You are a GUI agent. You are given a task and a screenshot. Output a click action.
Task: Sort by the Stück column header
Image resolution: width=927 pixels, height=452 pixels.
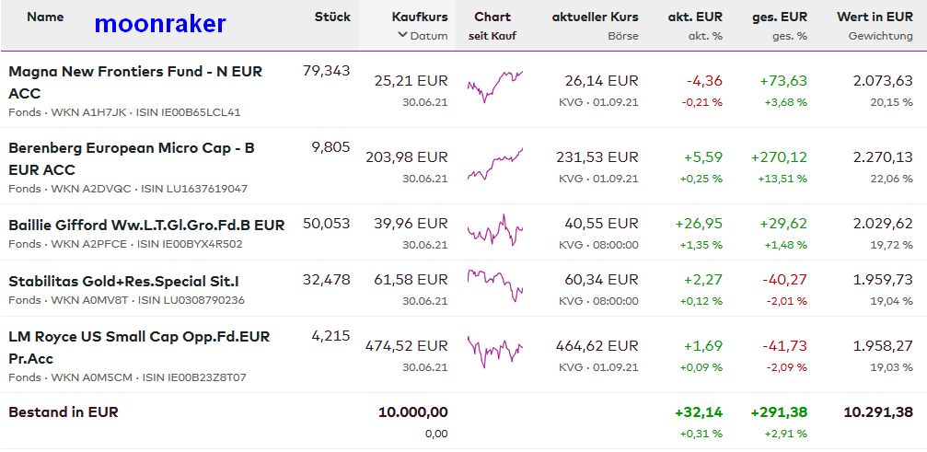(331, 17)
